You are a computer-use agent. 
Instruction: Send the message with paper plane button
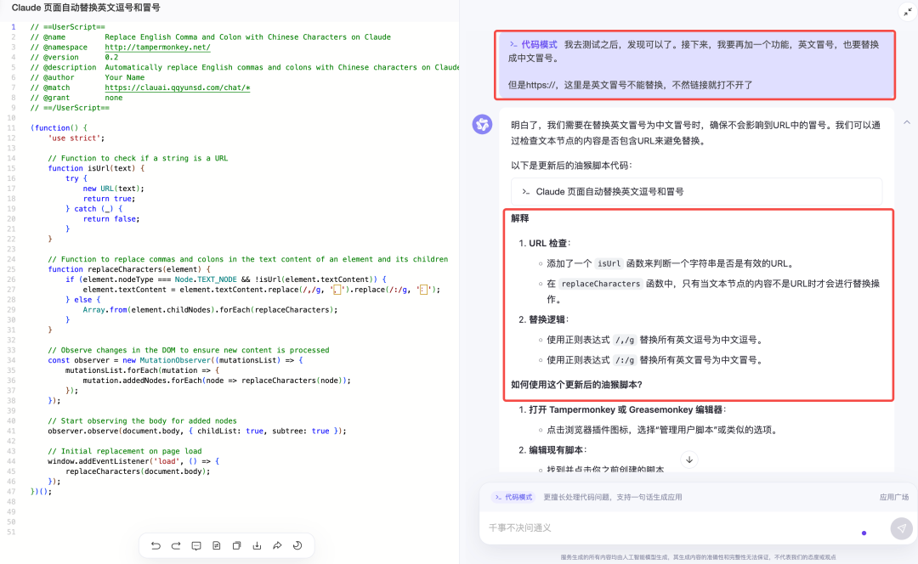click(x=902, y=528)
